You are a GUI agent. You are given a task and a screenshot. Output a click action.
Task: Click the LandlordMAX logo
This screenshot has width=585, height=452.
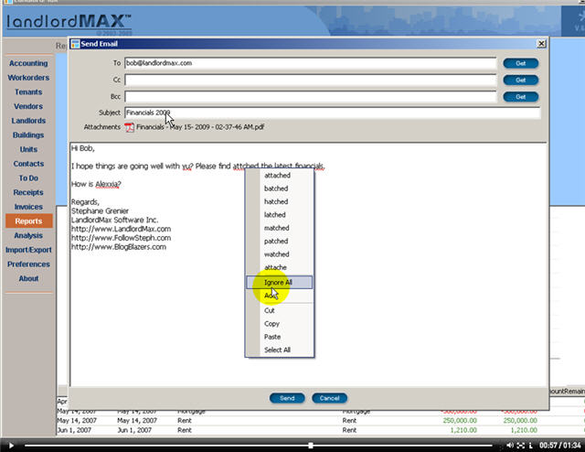click(x=69, y=22)
